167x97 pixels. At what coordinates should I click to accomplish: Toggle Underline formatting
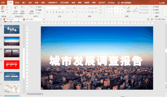coord(53,12)
